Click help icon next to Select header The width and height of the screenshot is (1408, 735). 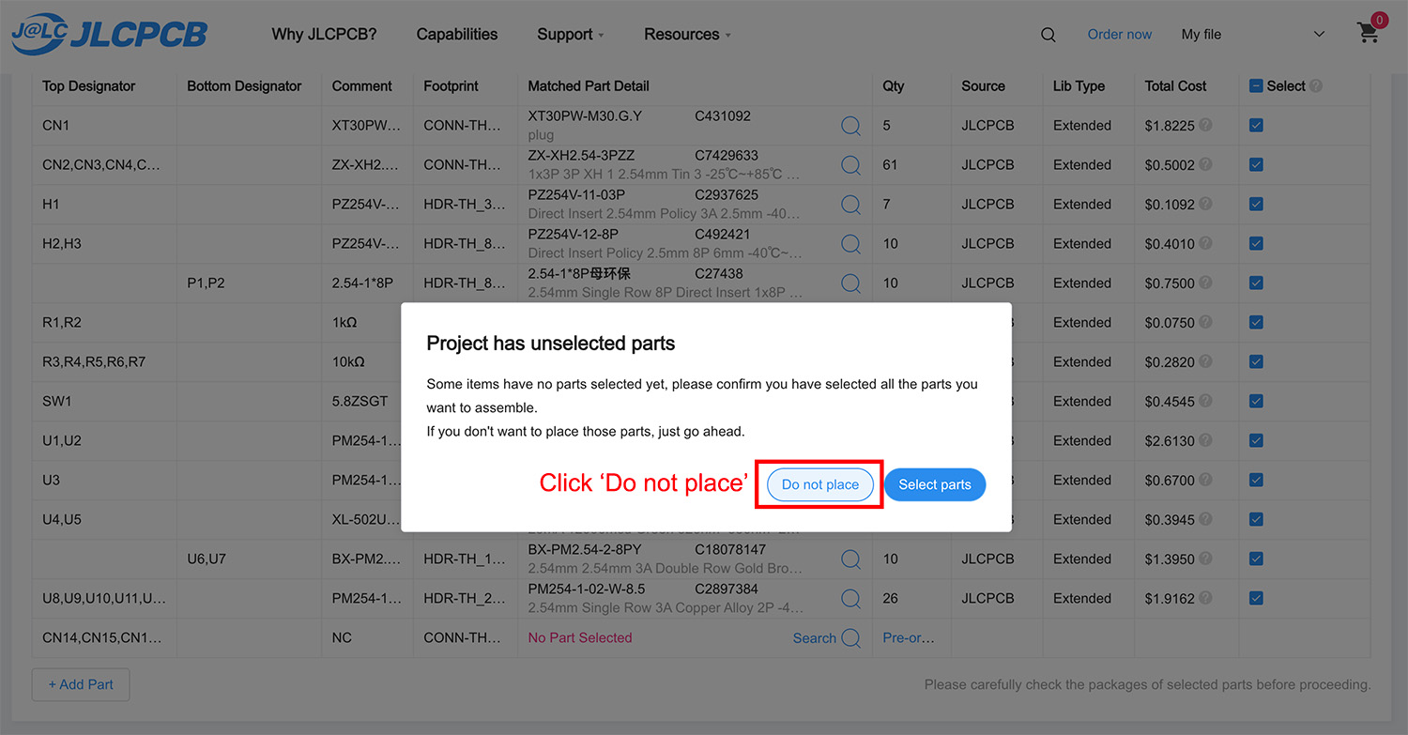[1316, 85]
